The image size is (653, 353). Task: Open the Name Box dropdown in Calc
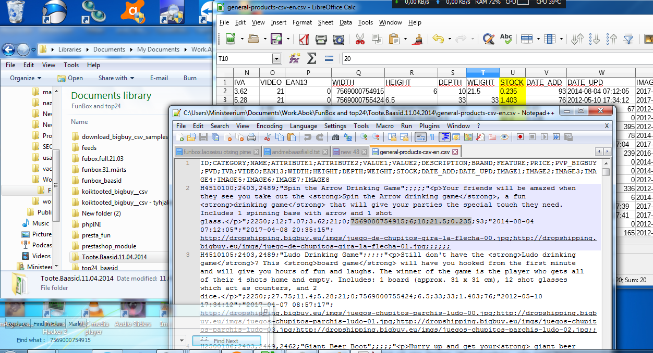tap(276, 59)
